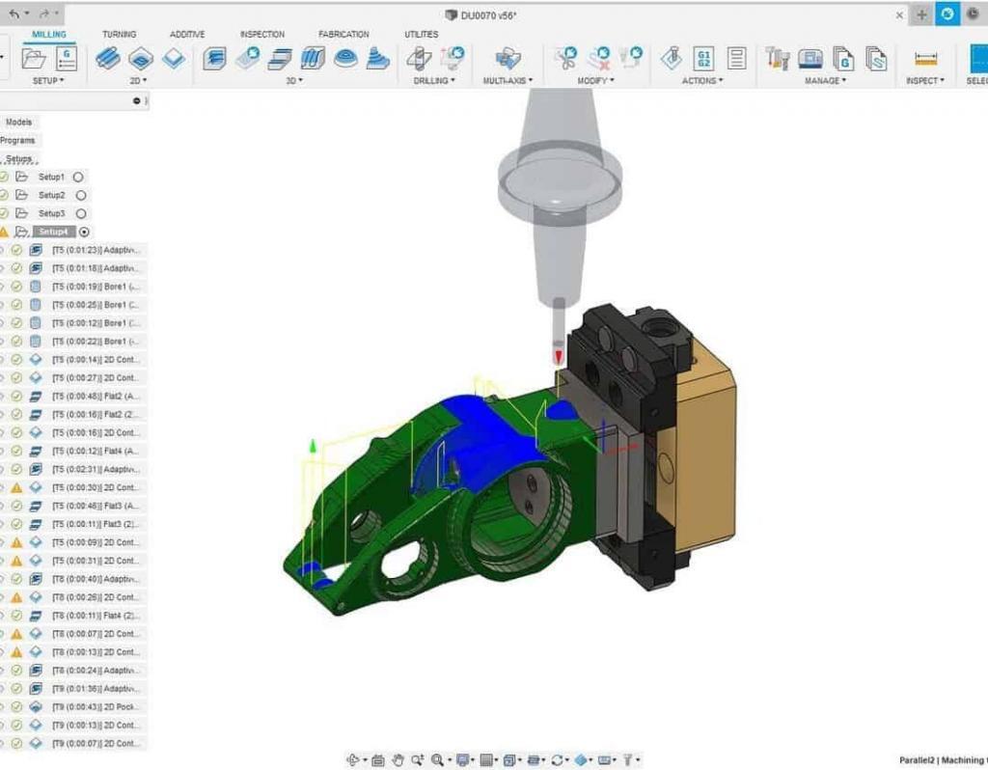
Task: Select the Programs browser node
Action: point(17,141)
